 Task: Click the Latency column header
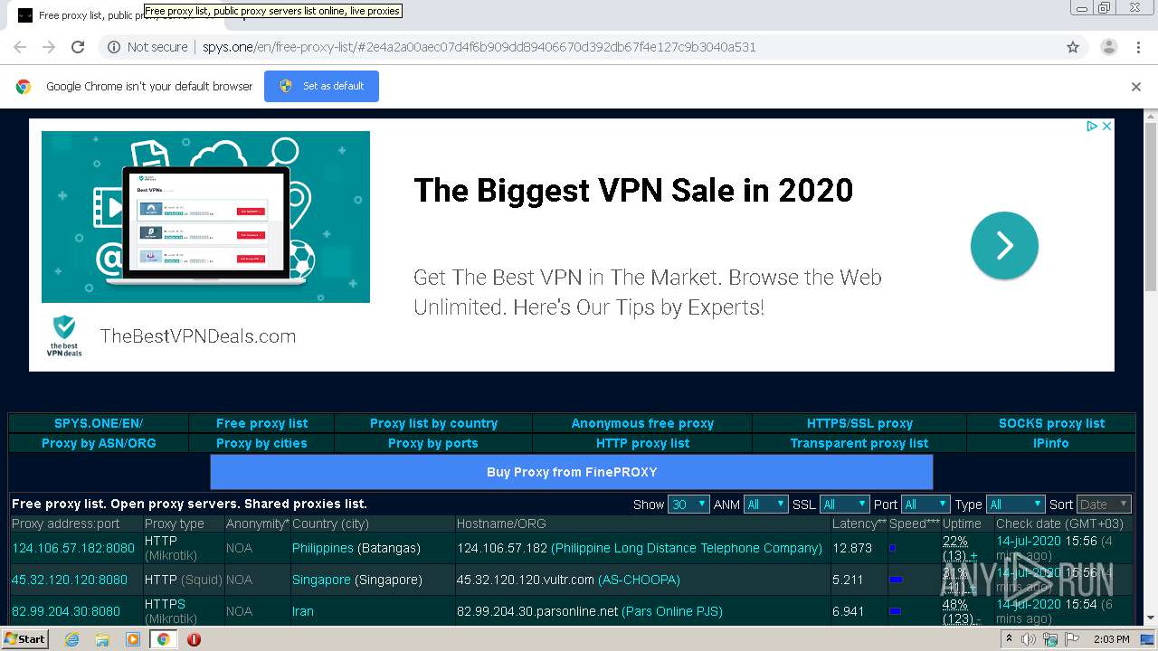point(859,524)
